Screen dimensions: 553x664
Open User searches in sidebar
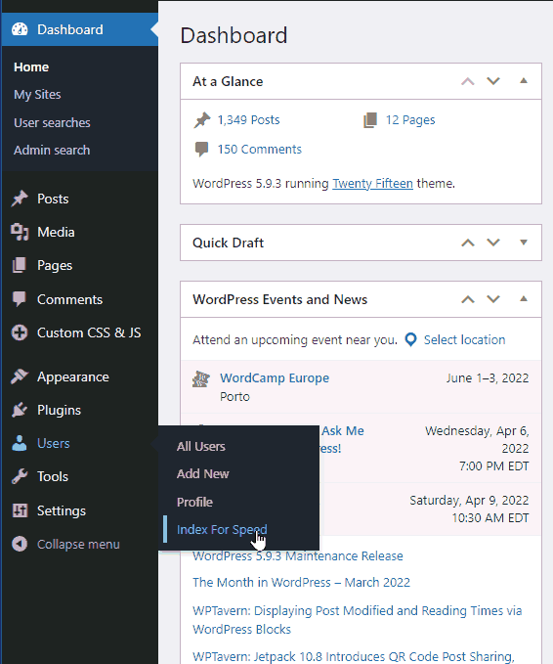(x=52, y=123)
